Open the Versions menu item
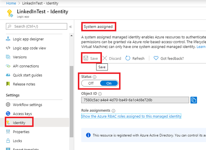 [x=20, y=57]
